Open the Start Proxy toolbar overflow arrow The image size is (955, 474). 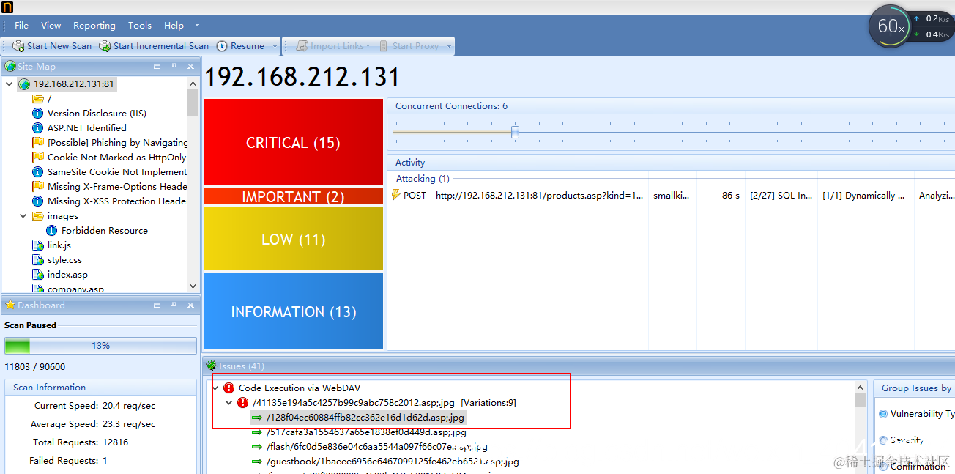(x=449, y=46)
